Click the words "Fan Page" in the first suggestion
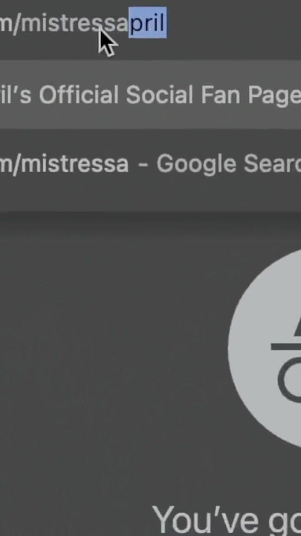The width and height of the screenshot is (301, 536). pyautogui.click(x=251, y=95)
